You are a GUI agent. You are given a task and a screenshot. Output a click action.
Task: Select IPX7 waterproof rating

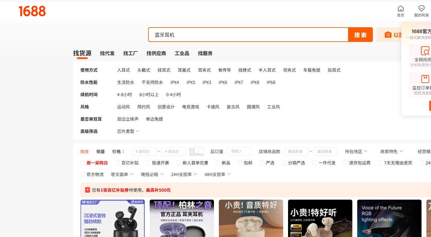(239, 82)
